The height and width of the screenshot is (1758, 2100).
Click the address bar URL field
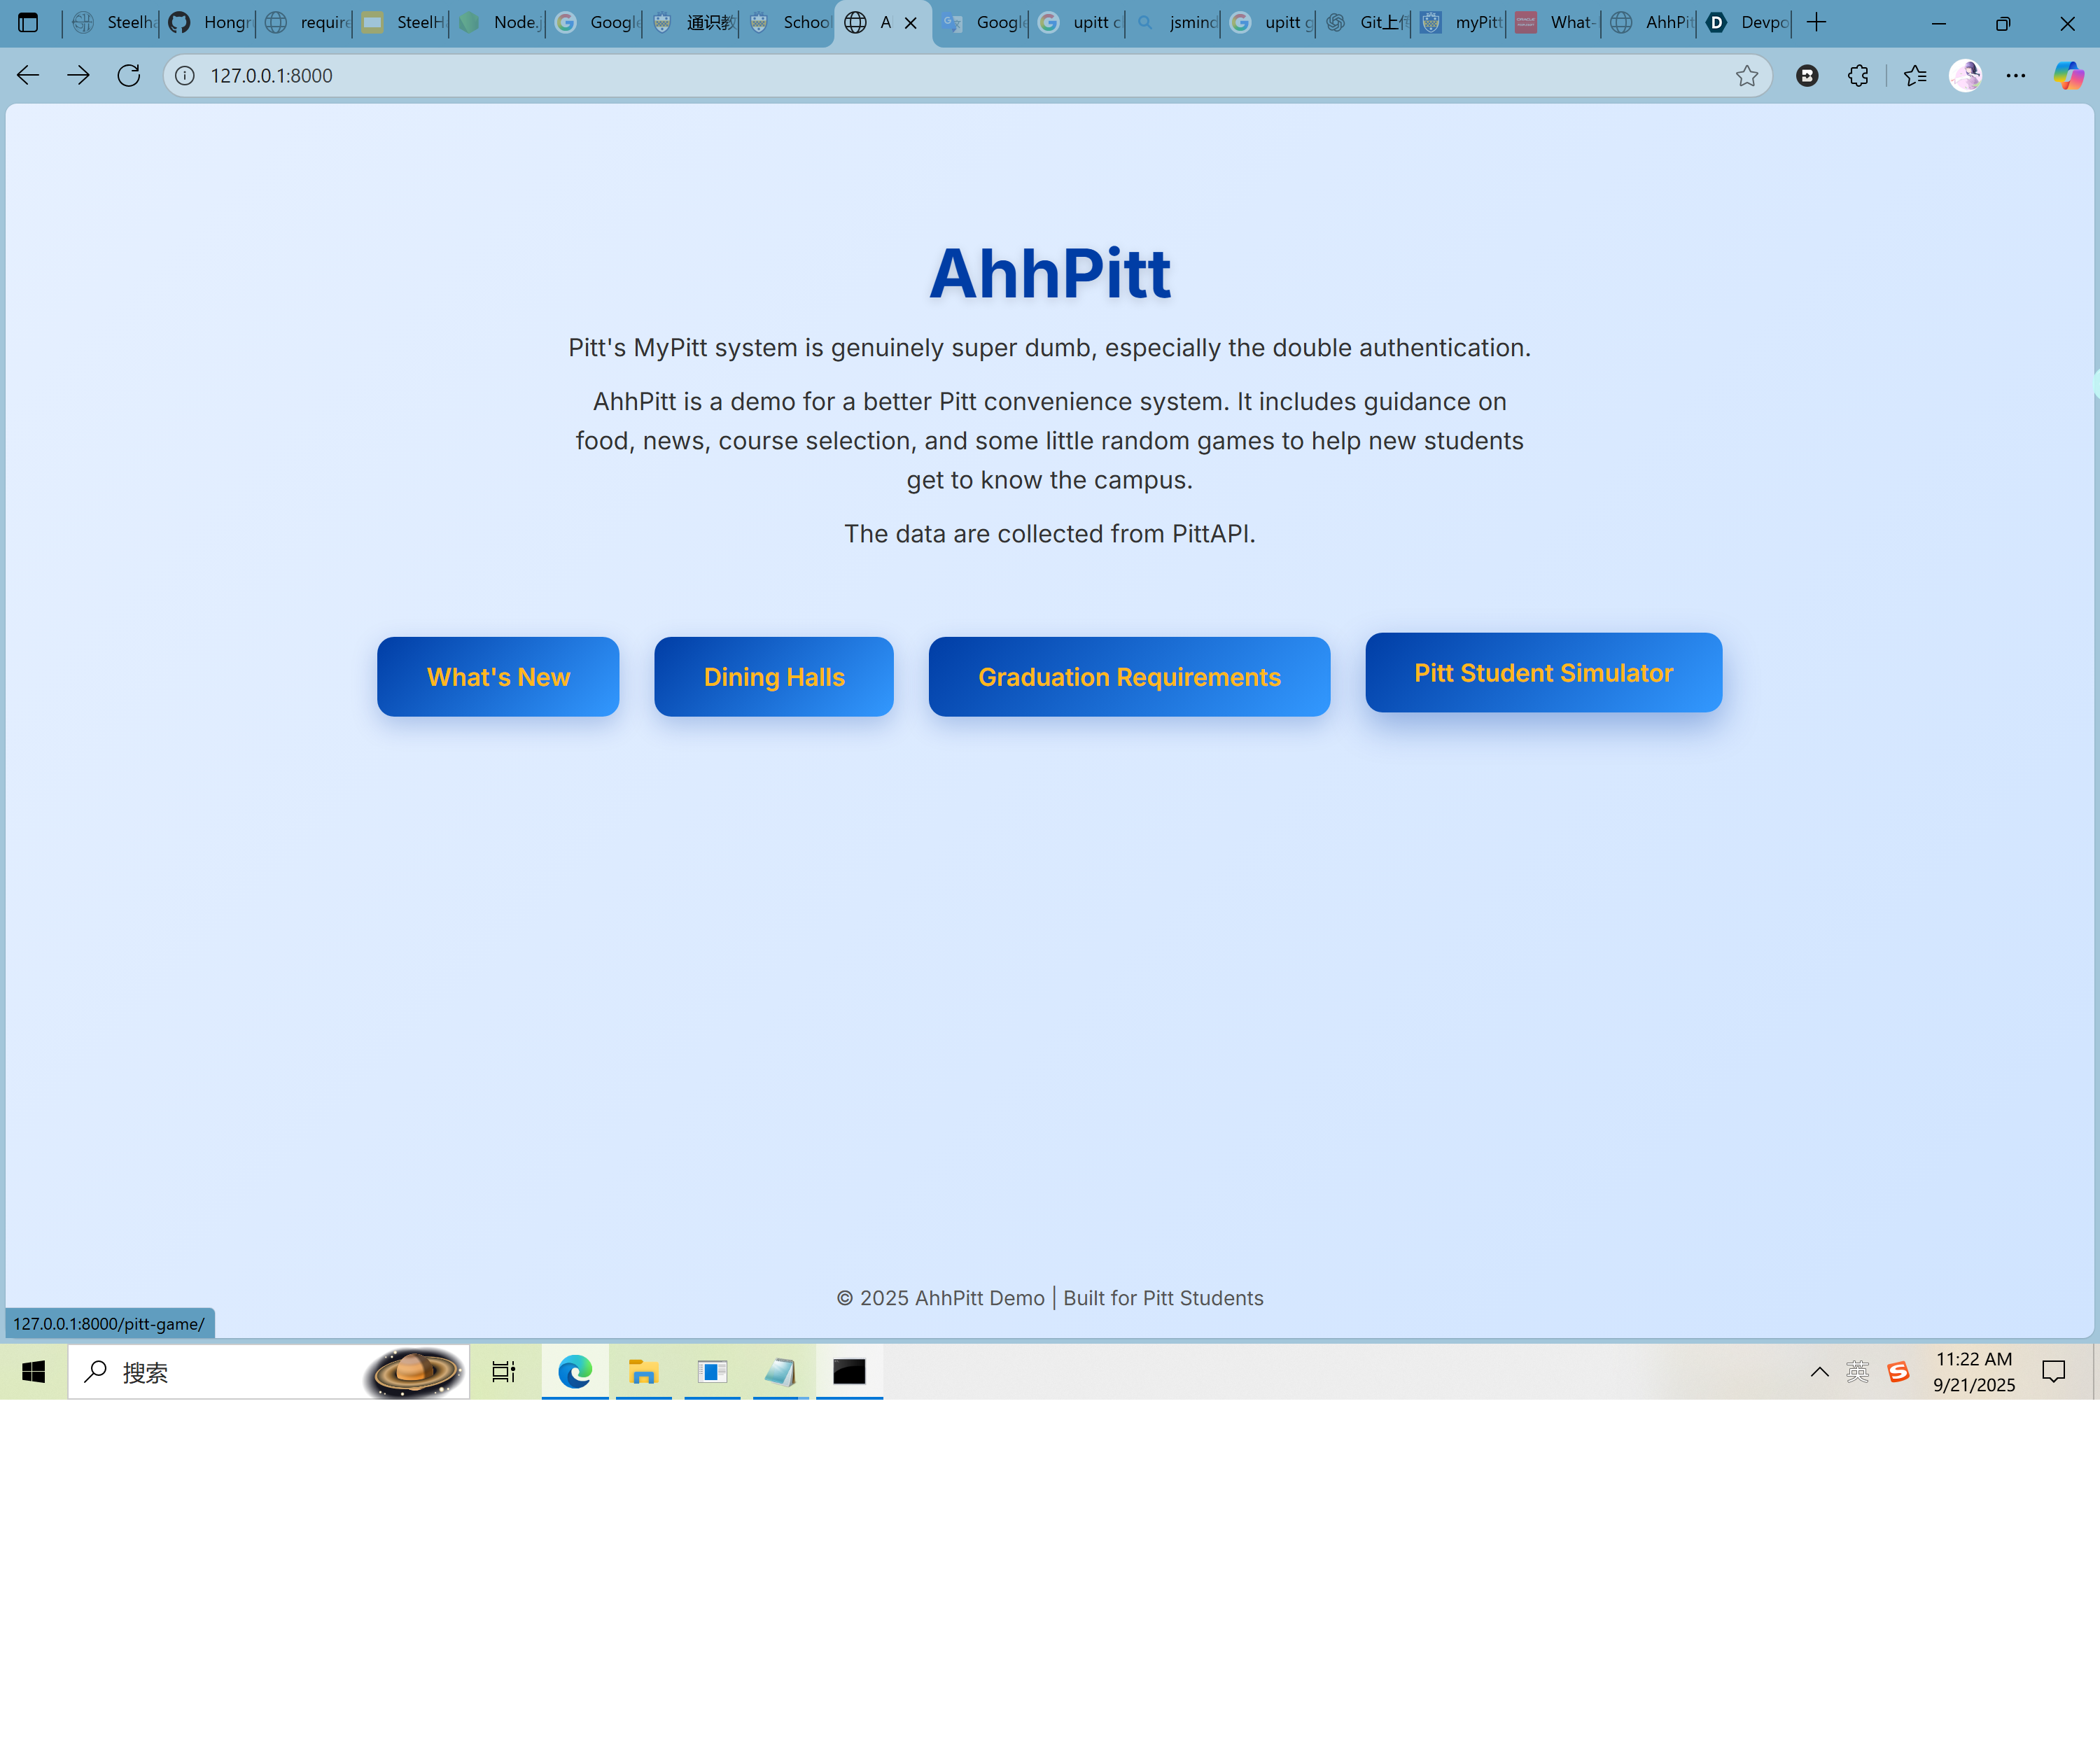tap(900, 76)
